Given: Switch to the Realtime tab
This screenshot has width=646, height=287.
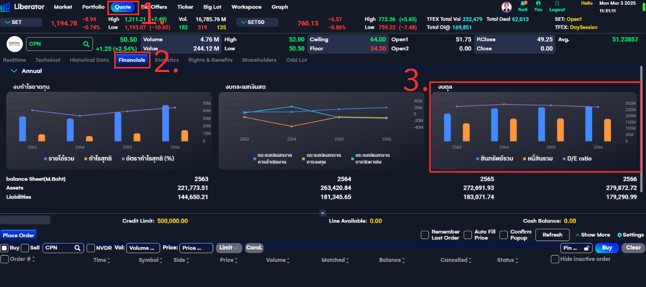Looking at the screenshot, I should tap(15, 60).
